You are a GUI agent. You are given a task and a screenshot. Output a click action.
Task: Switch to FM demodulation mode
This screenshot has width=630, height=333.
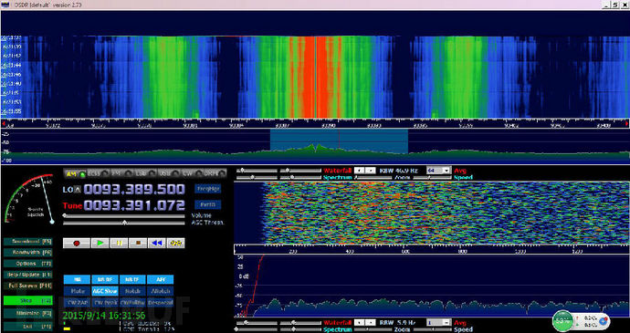point(122,173)
